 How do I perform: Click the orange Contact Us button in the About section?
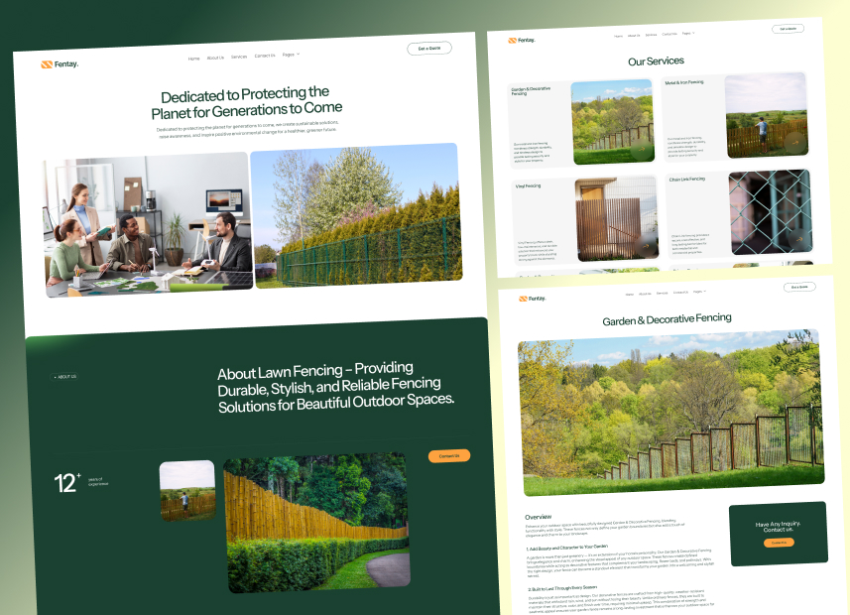pyautogui.click(x=449, y=455)
